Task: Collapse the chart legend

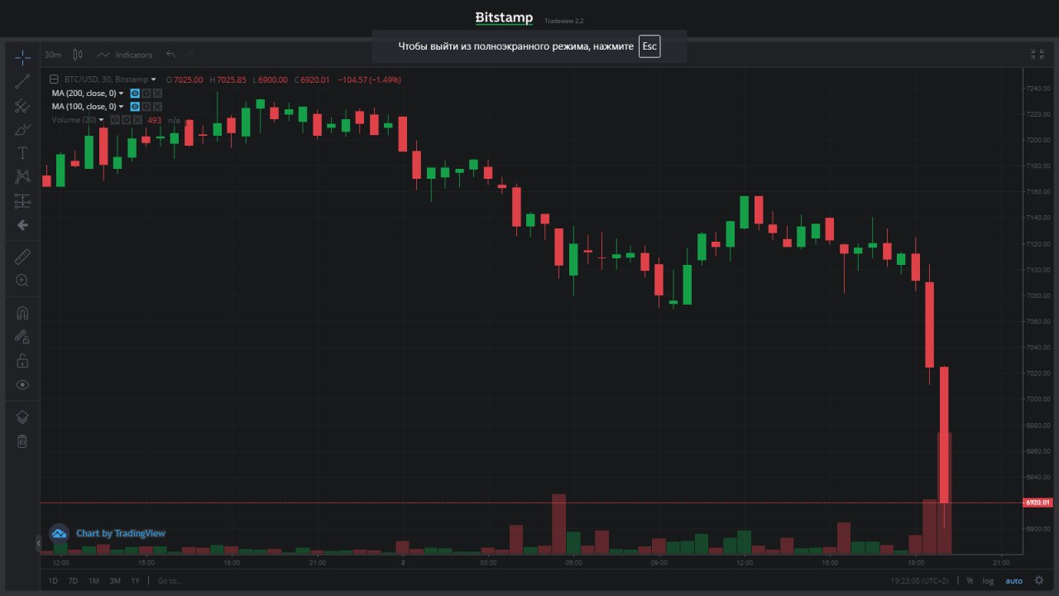Action: pyautogui.click(x=54, y=80)
